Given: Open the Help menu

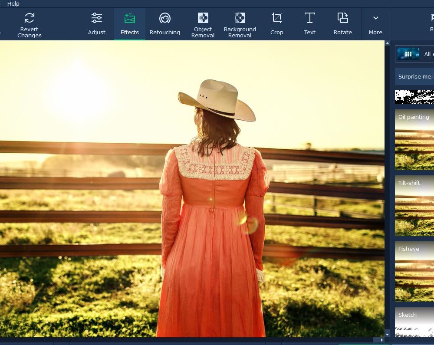Looking at the screenshot, I should click(x=13, y=3).
